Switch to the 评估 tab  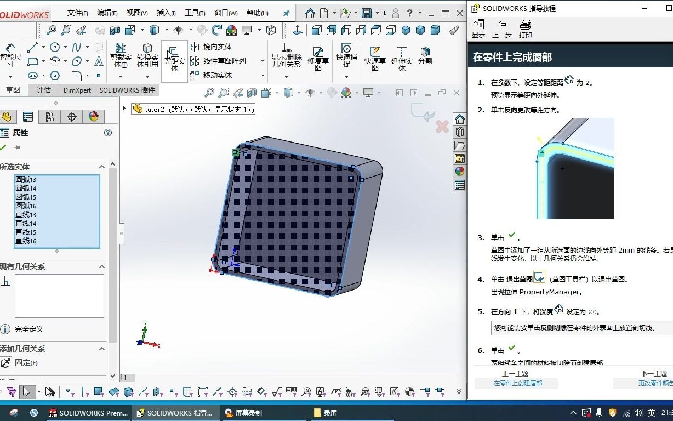[x=43, y=90]
